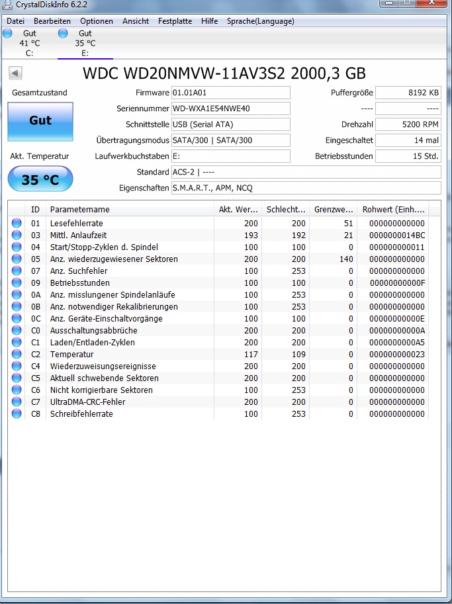Viewport: 452px width, 604px height.
Task: Select the Wiederzuweisungsereignisse parameter name
Action: (x=103, y=367)
